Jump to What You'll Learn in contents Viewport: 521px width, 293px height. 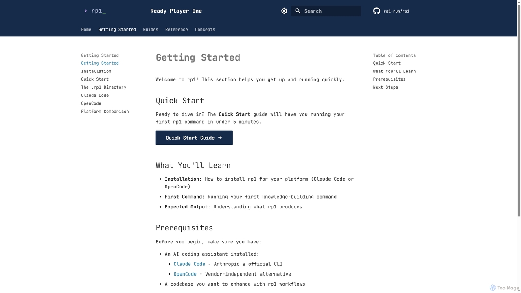pyautogui.click(x=394, y=71)
